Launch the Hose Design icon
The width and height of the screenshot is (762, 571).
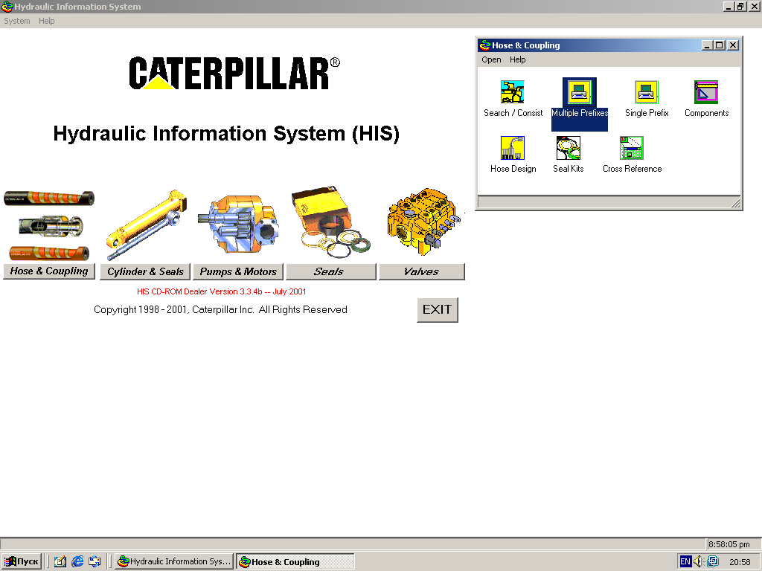pyautogui.click(x=513, y=149)
